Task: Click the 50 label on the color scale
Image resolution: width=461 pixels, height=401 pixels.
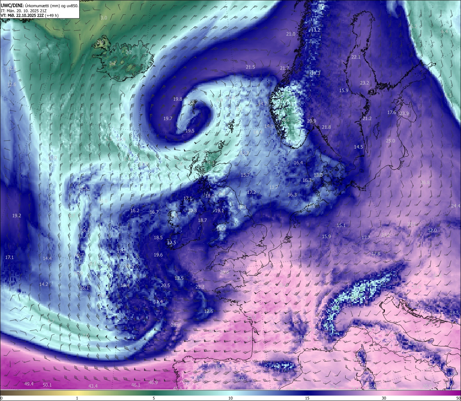Action: click(x=458, y=398)
